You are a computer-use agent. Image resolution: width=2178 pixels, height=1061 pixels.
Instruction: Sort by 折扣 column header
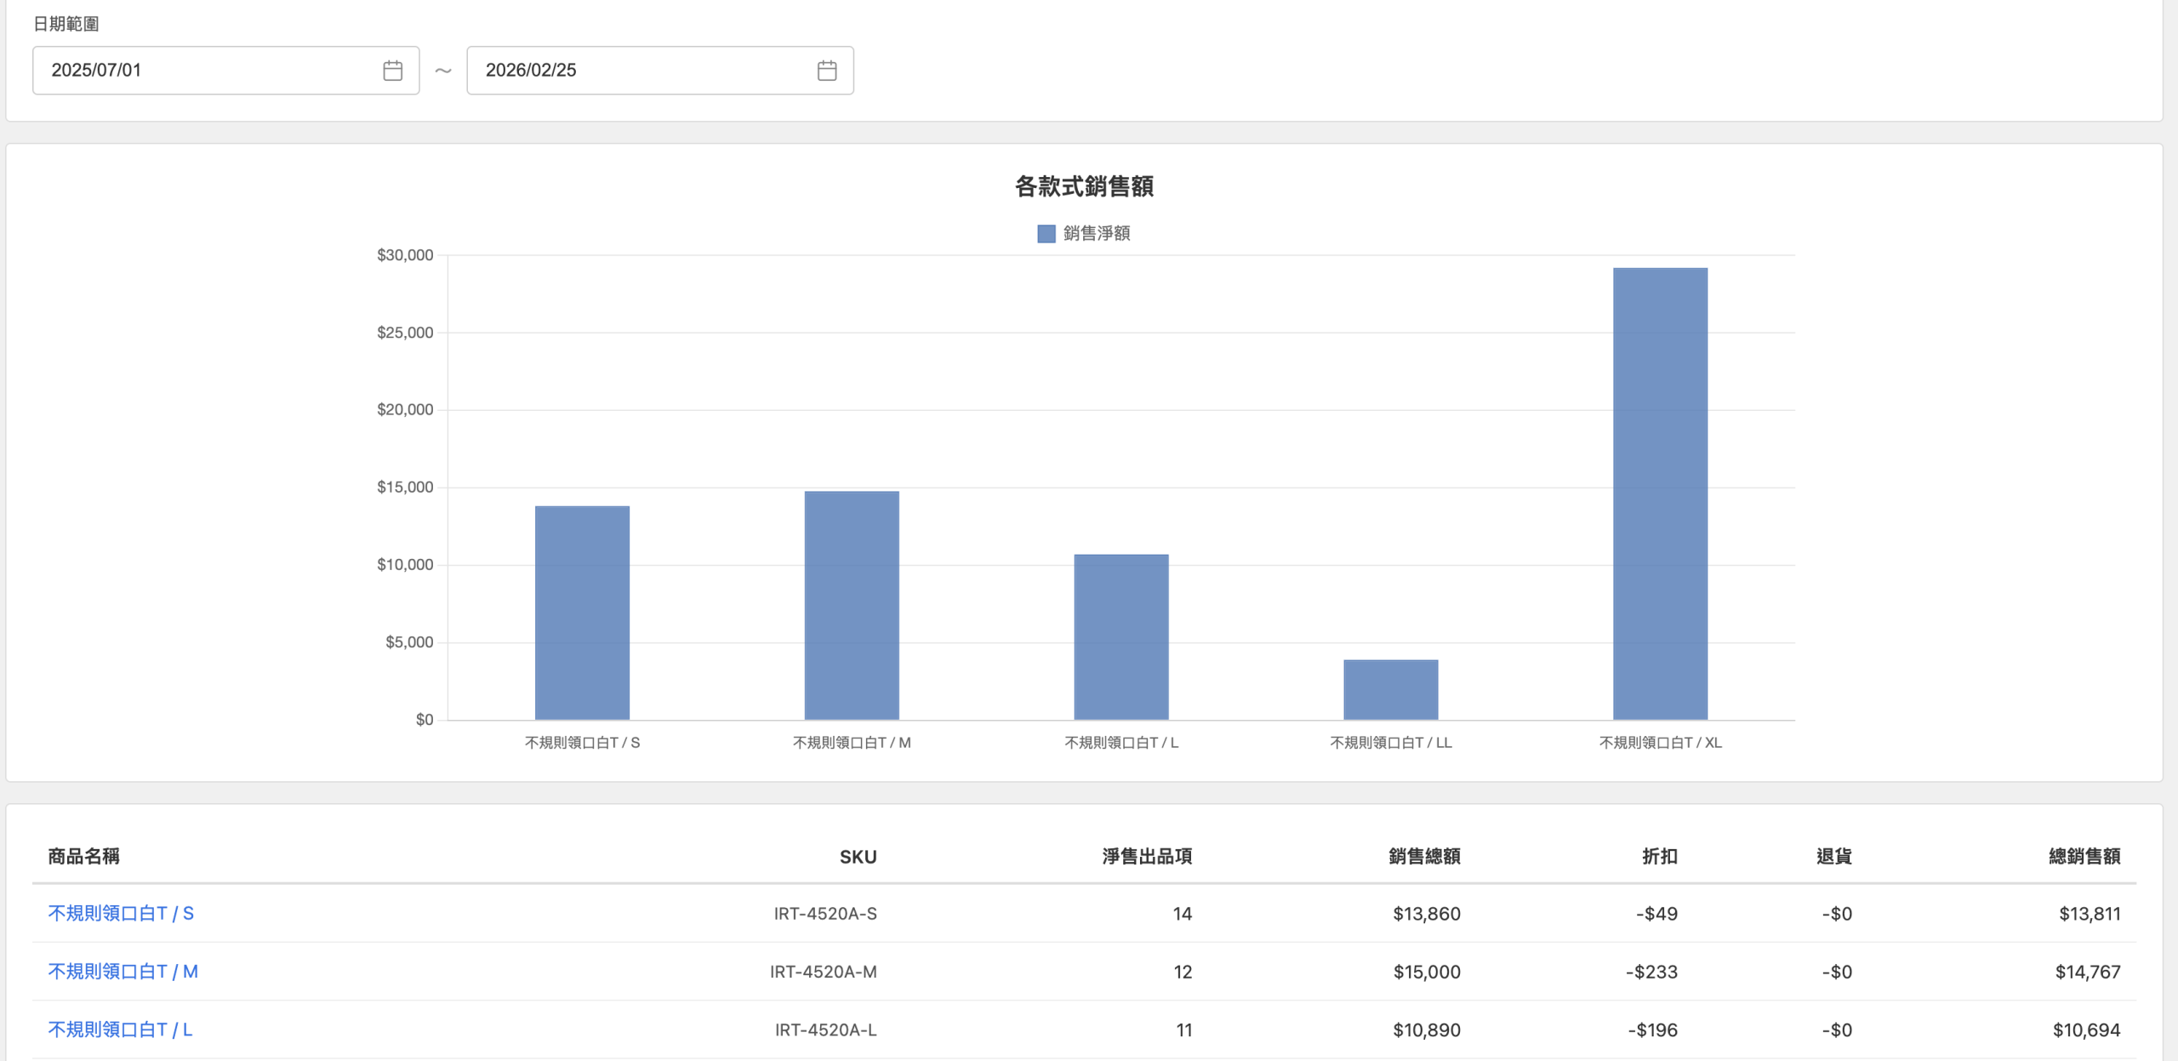[1659, 856]
